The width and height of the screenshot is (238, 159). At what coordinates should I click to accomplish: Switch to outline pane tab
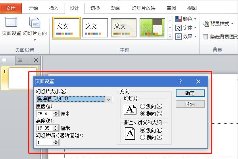pos(20,60)
